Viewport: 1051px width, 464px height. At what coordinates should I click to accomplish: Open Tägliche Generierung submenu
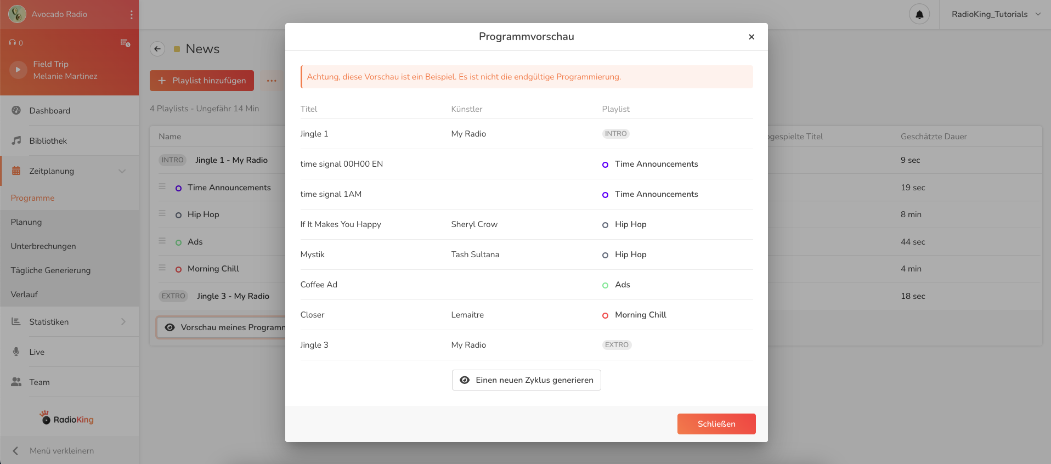(x=50, y=270)
